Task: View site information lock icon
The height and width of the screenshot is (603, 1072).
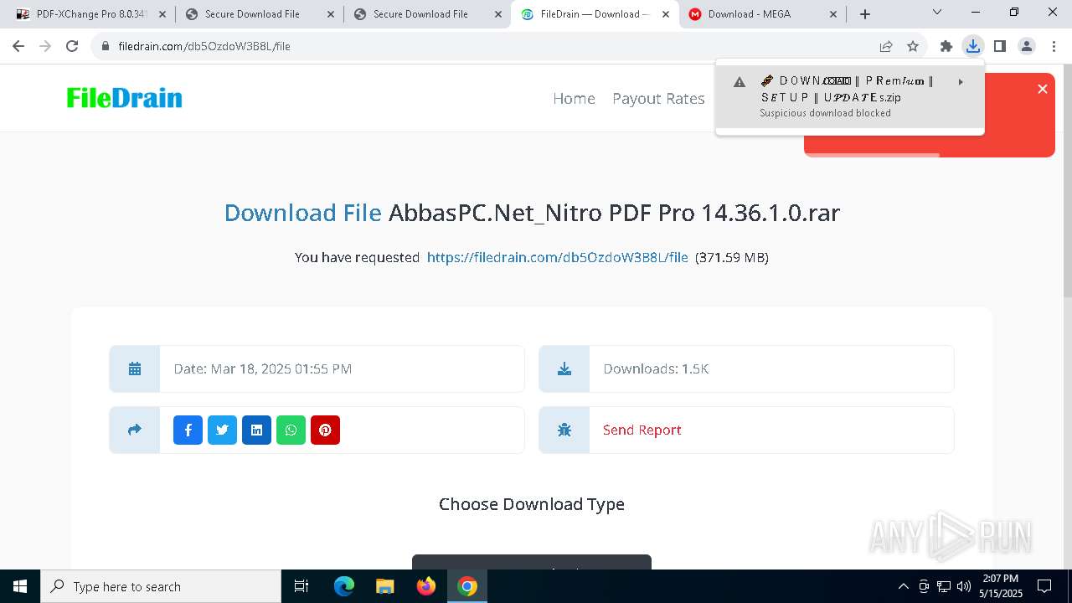Action: click(106, 46)
